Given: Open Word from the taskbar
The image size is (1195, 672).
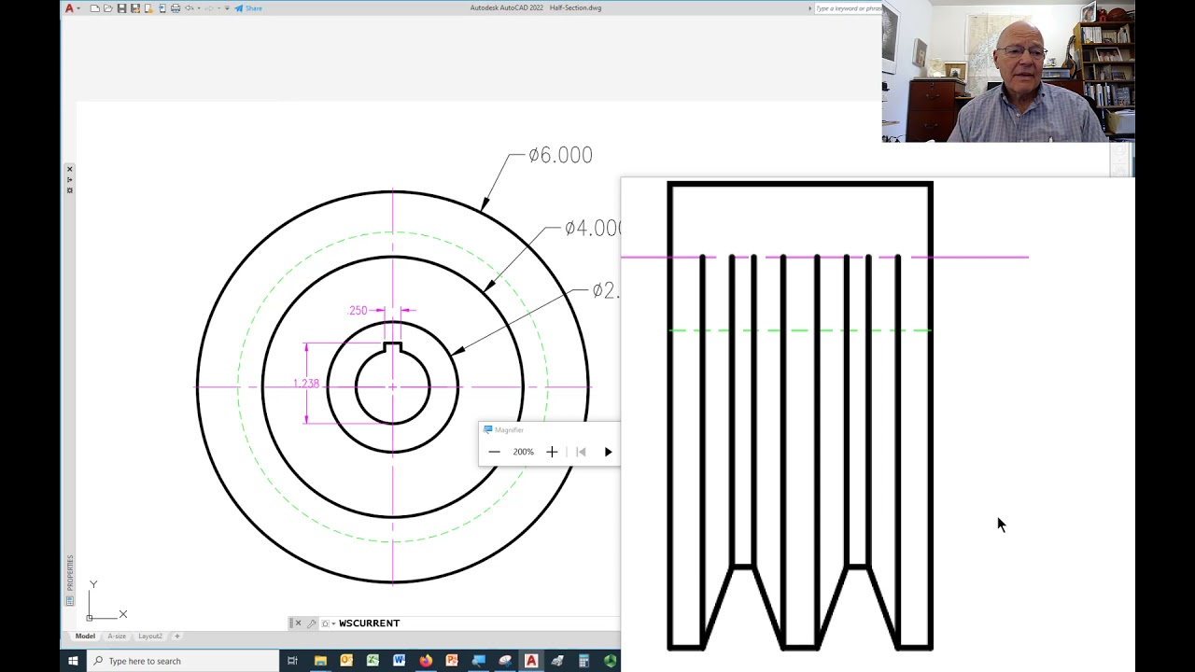Looking at the screenshot, I should [x=399, y=661].
